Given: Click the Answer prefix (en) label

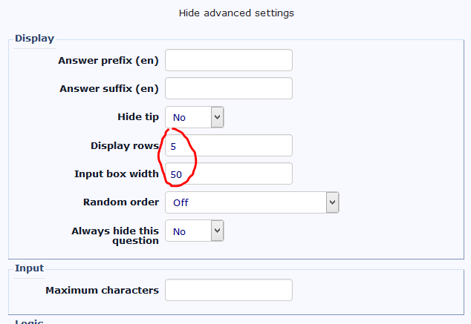Looking at the screenshot, I should pyautogui.click(x=108, y=60).
